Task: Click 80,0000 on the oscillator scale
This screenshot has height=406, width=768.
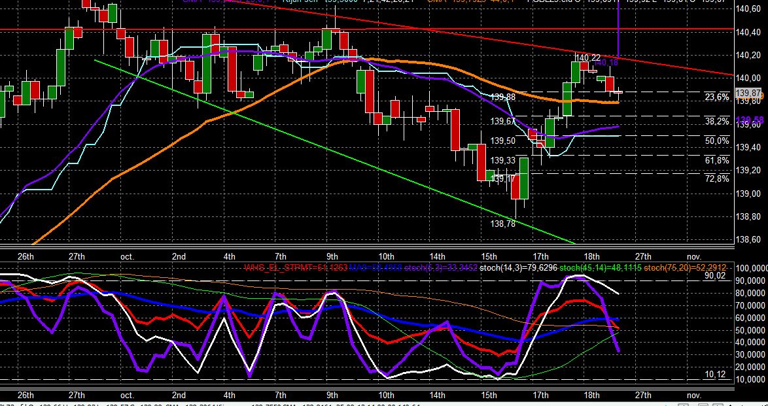Action: coord(750,293)
